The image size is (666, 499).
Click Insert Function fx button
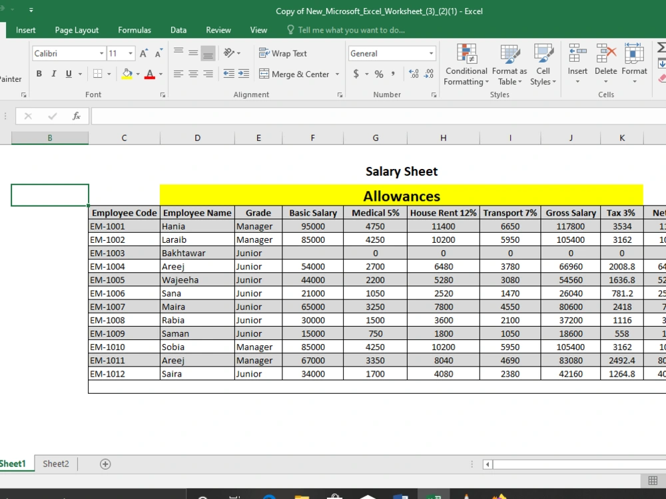click(77, 116)
